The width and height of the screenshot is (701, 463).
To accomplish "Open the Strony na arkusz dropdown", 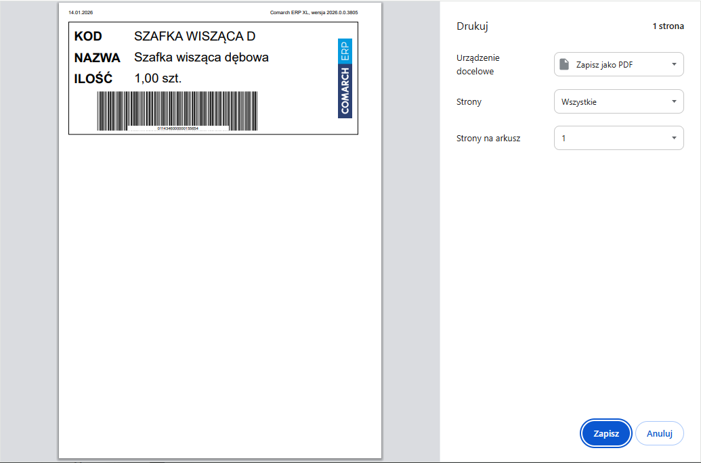I will click(619, 139).
